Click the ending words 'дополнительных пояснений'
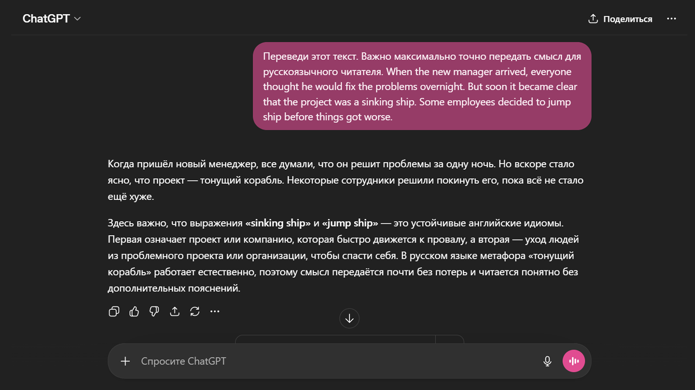The image size is (695, 390). [x=174, y=289]
